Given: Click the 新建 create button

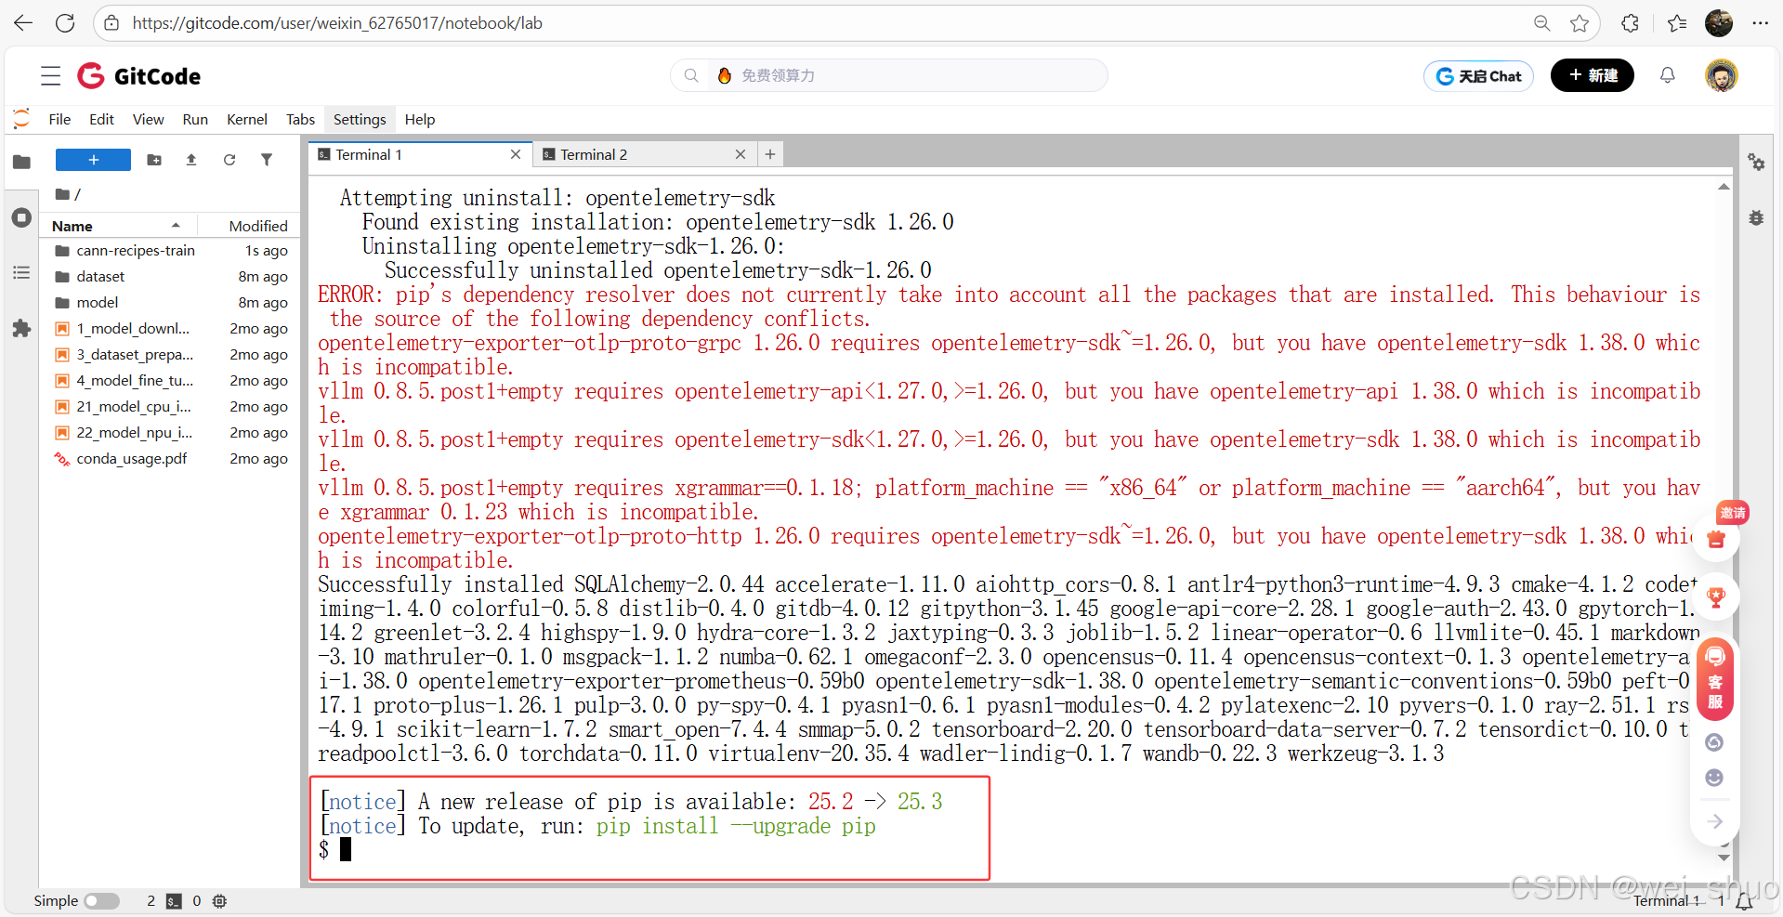Looking at the screenshot, I should click(x=1593, y=75).
